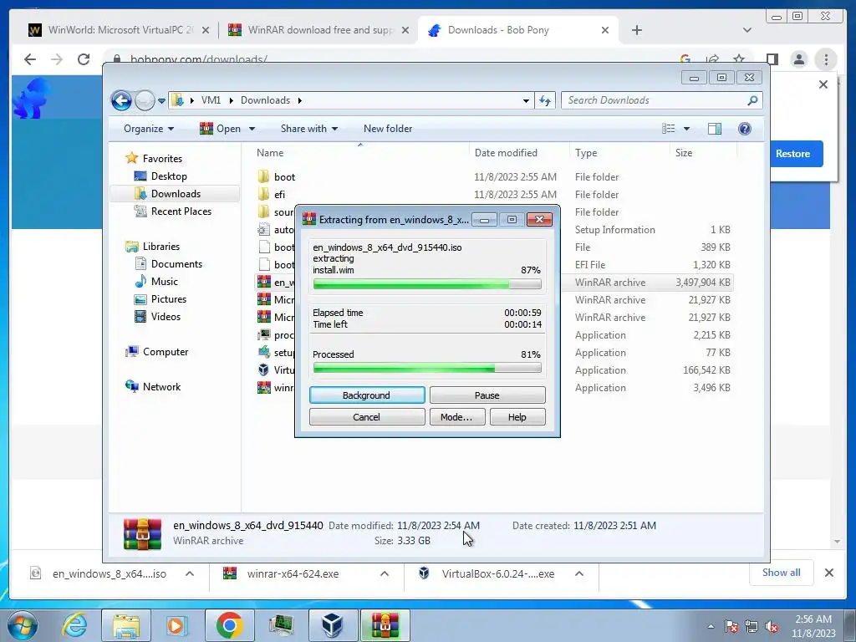Sort files by Size column
The height and width of the screenshot is (642, 856).
tap(684, 154)
